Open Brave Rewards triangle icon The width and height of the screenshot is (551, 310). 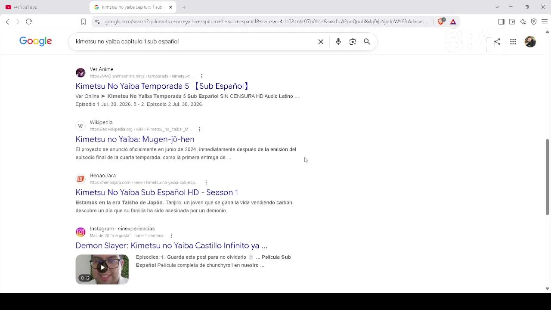click(453, 22)
